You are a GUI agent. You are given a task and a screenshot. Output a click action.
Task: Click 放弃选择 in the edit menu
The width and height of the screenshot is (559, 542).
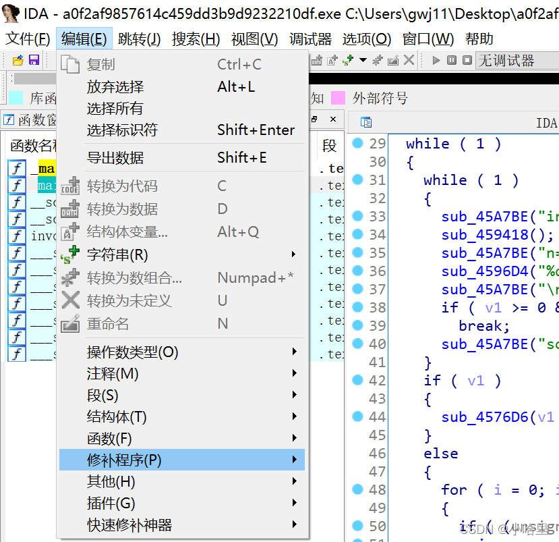tap(115, 86)
